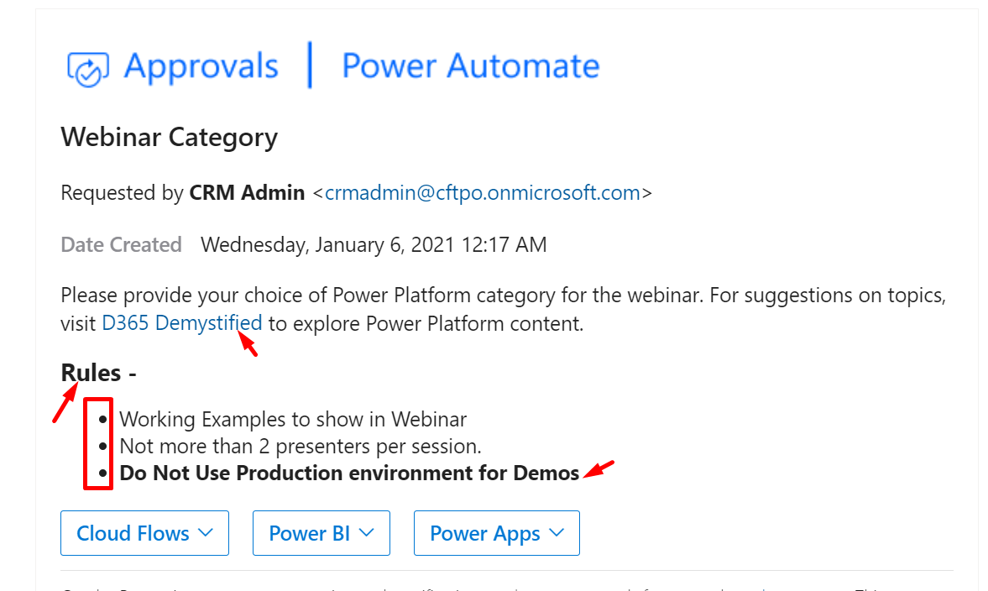
Task: Click the CRM Admin requester name
Action: pyautogui.click(x=247, y=193)
